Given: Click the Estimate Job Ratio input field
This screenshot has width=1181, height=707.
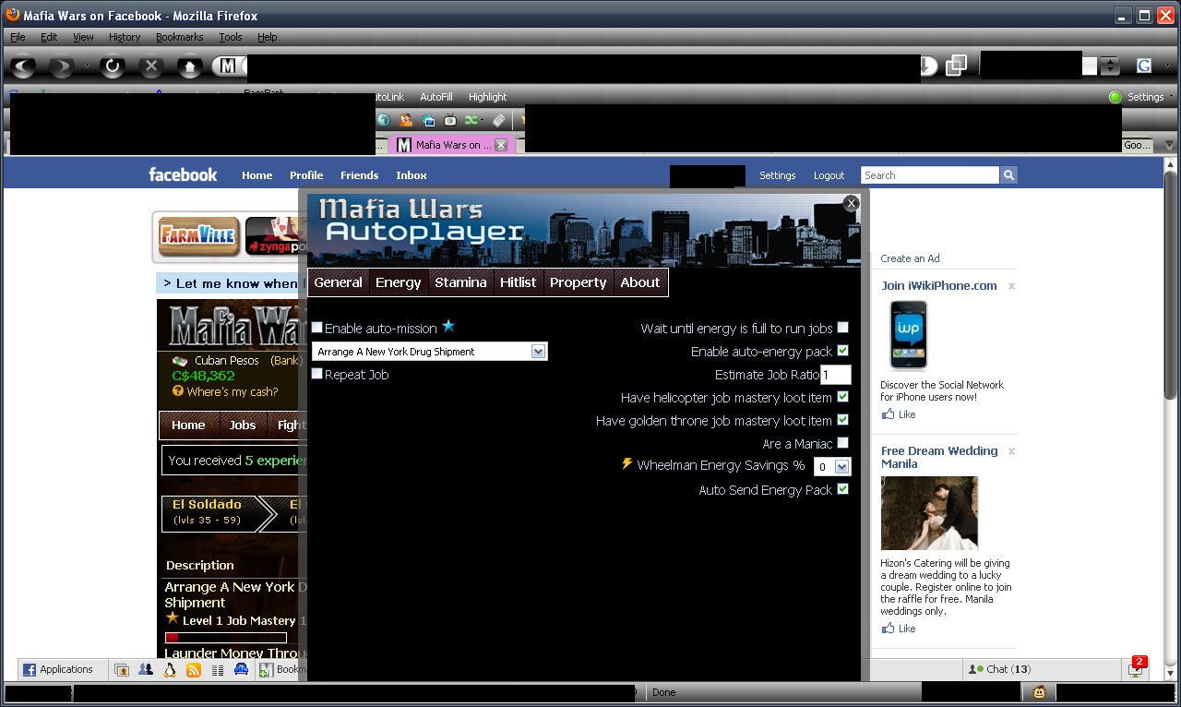Looking at the screenshot, I should [x=836, y=375].
